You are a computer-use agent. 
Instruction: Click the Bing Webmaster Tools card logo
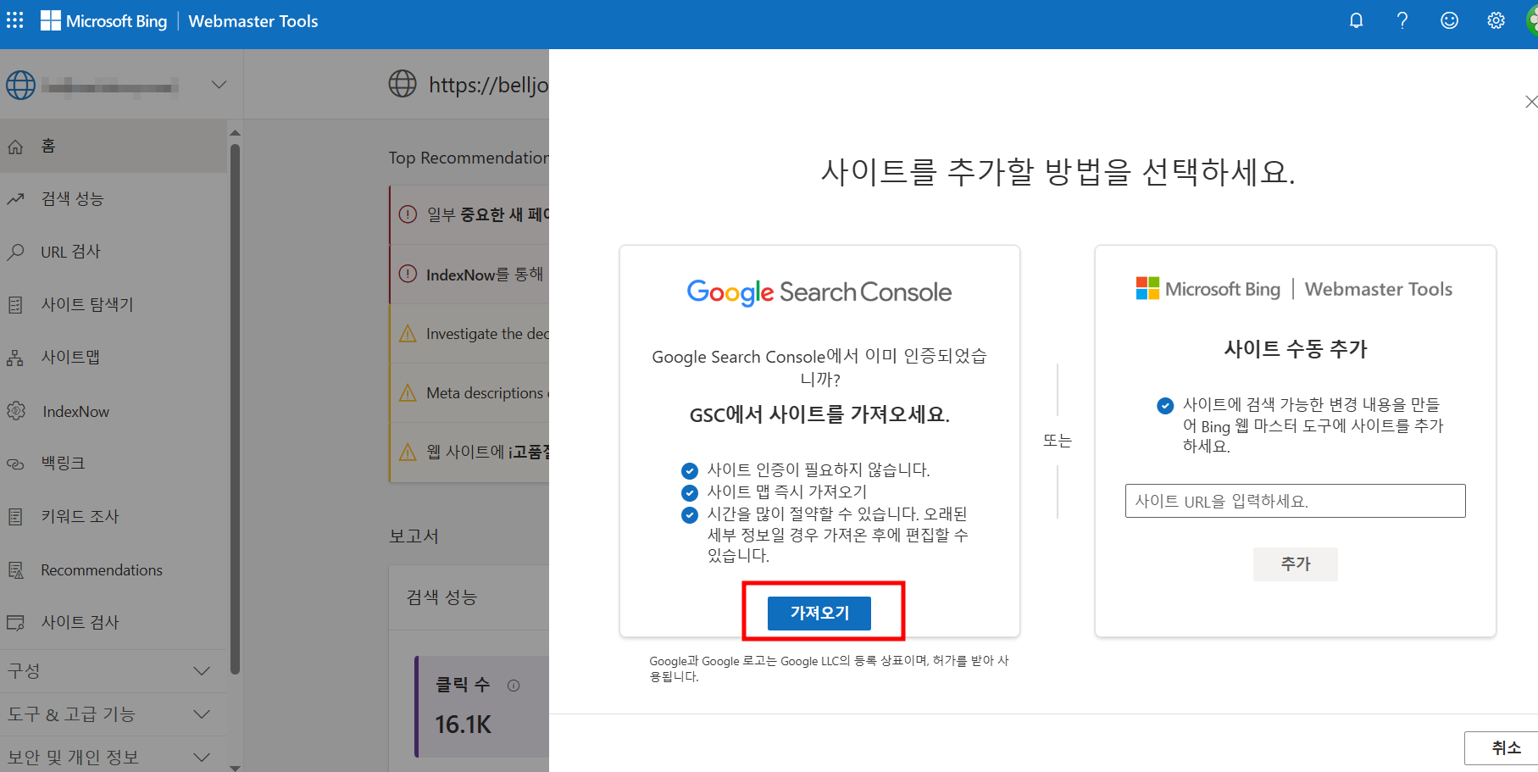(1294, 289)
